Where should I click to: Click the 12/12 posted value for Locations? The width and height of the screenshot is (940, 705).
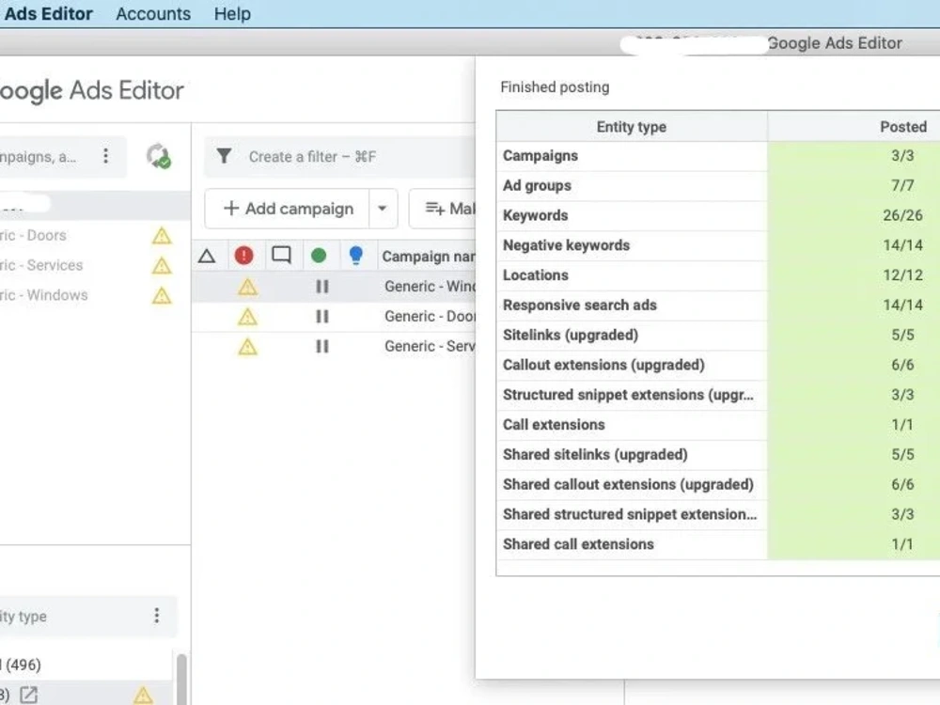pyautogui.click(x=902, y=275)
